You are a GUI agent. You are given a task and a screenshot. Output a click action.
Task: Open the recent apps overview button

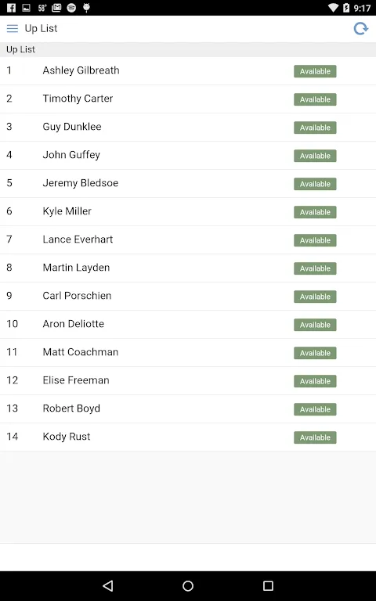(x=268, y=585)
